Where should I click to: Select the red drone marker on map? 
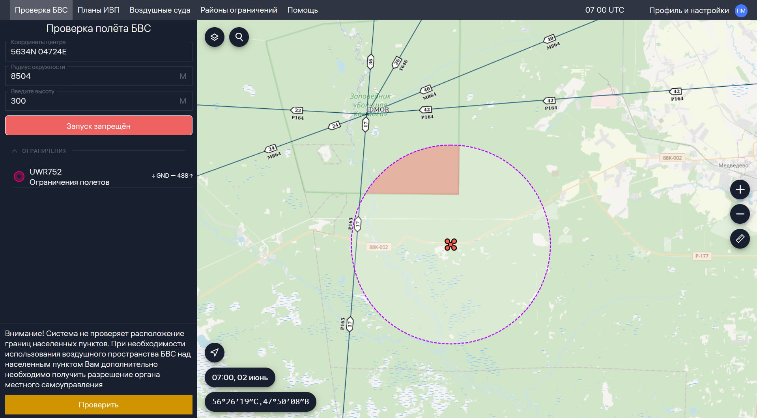pyautogui.click(x=450, y=245)
